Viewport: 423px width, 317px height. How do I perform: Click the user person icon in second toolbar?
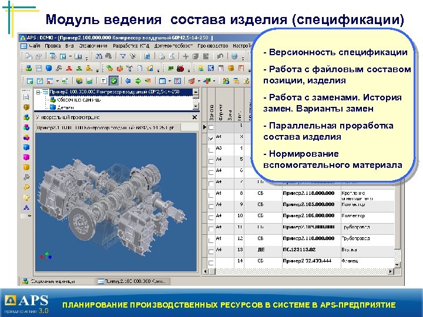201,68
